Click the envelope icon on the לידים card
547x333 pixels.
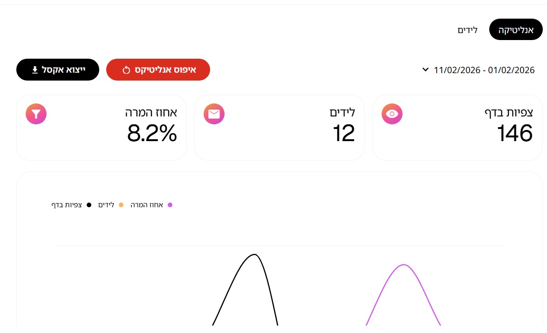pyautogui.click(x=214, y=114)
